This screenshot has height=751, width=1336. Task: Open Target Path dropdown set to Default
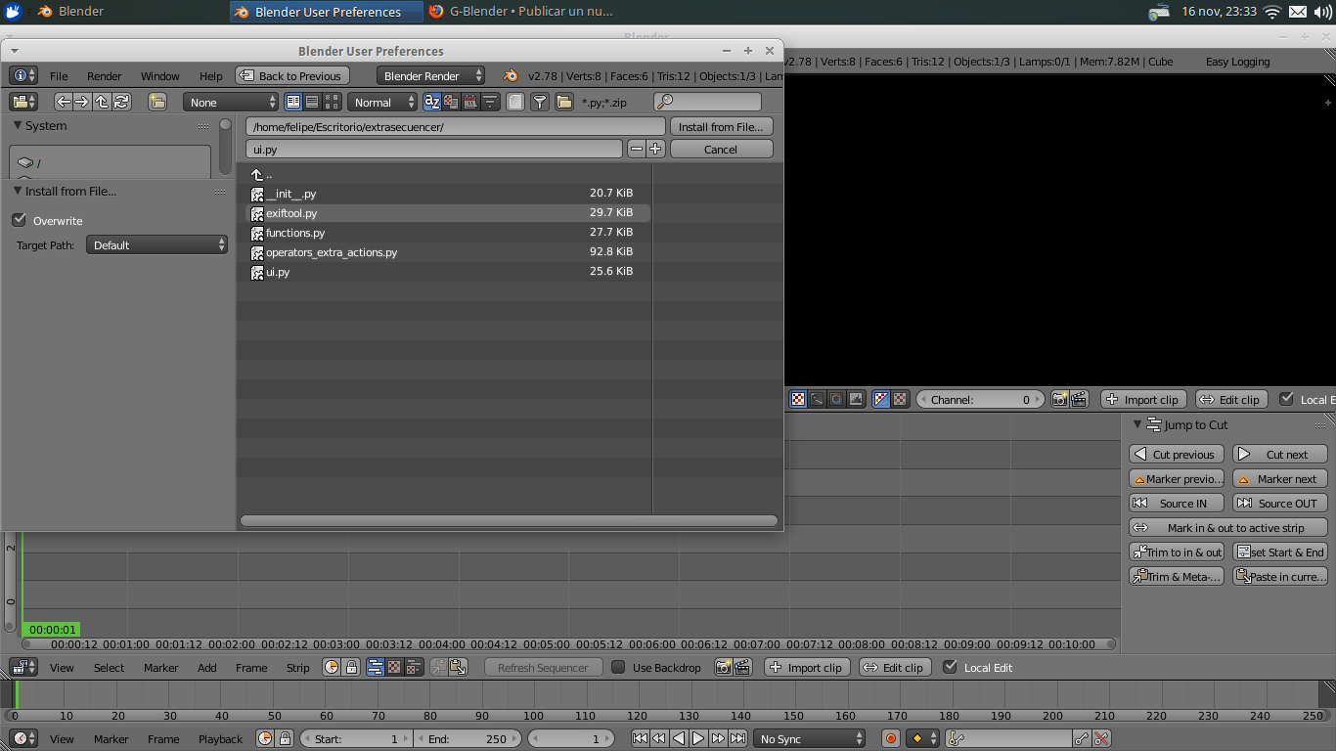tap(157, 244)
